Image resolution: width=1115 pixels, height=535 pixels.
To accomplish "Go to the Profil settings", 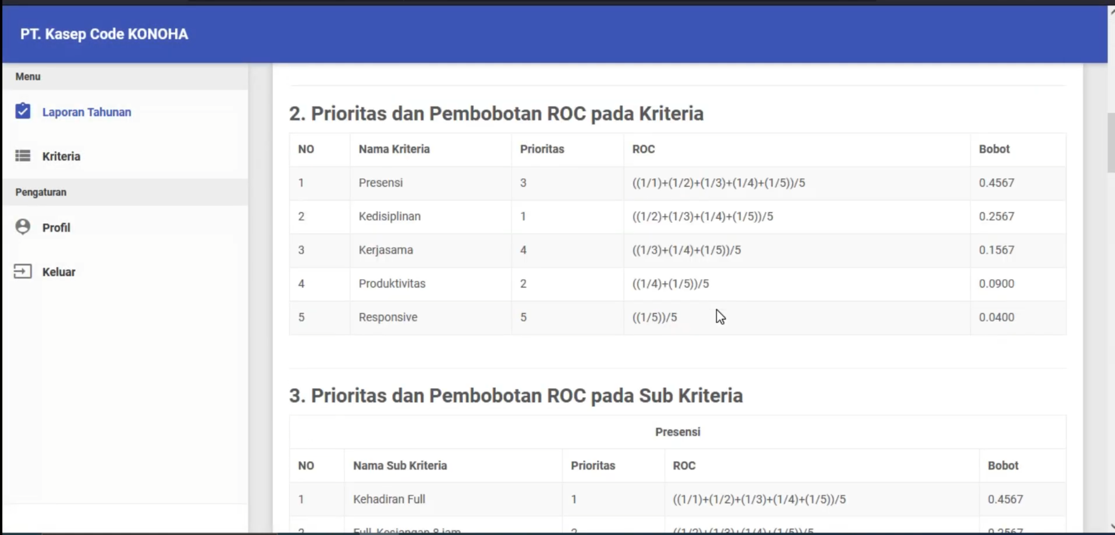I will pyautogui.click(x=125, y=228).
